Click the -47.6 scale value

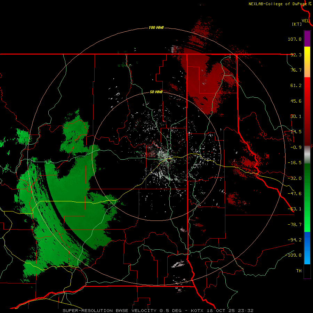click(x=295, y=194)
